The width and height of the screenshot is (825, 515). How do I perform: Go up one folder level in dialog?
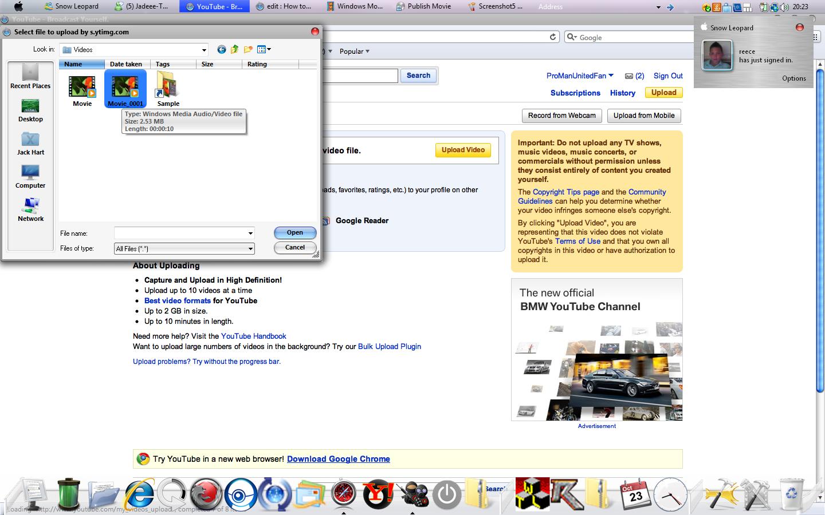tap(234, 50)
